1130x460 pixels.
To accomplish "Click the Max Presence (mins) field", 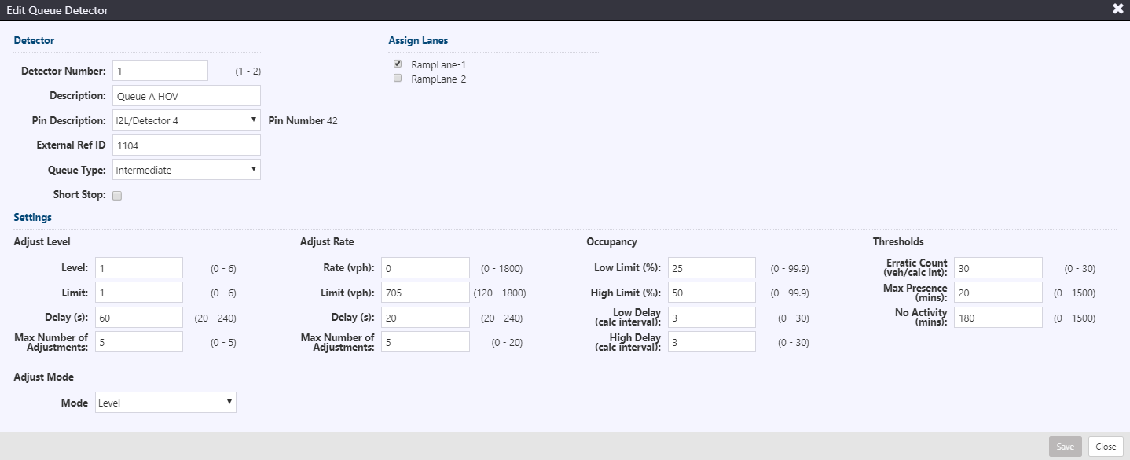I will [x=998, y=293].
